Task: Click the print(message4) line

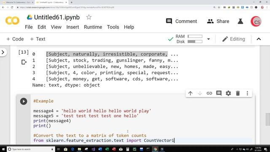Action: 52,121
